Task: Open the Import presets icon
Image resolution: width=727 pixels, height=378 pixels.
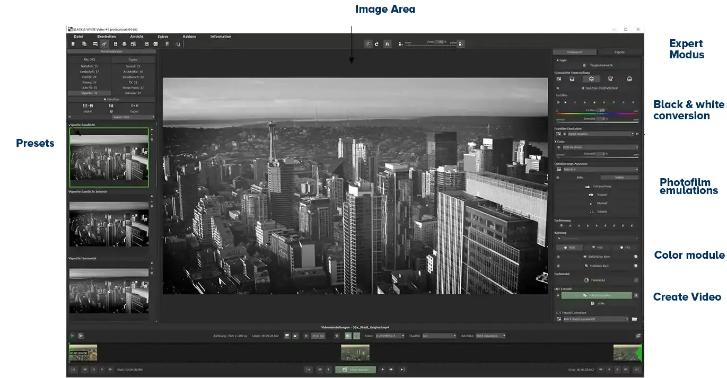Action: click(x=88, y=106)
